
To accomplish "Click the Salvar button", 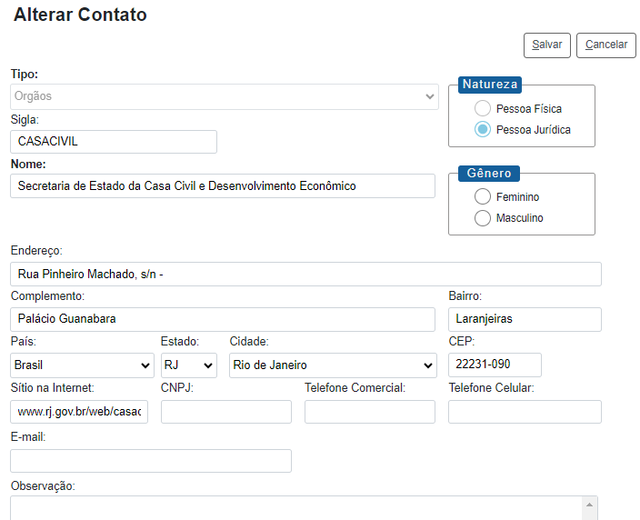I will 546,45.
